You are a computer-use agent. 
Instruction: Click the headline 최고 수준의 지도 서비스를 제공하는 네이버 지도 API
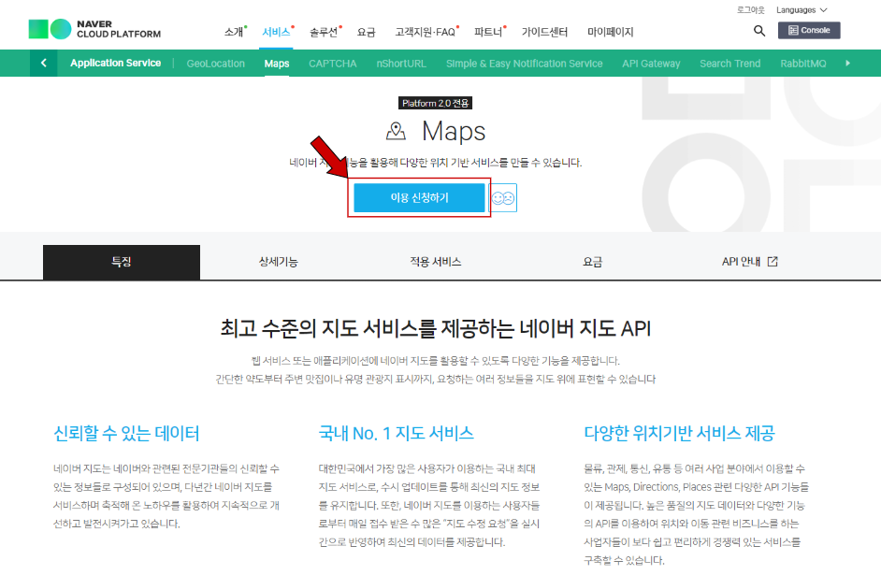tap(436, 328)
